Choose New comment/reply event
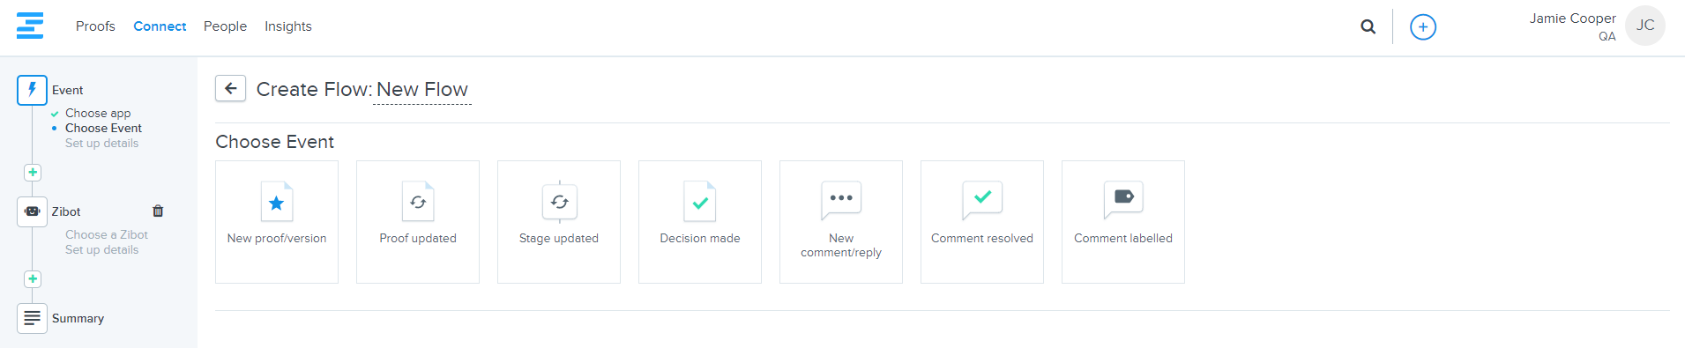 [x=841, y=222]
